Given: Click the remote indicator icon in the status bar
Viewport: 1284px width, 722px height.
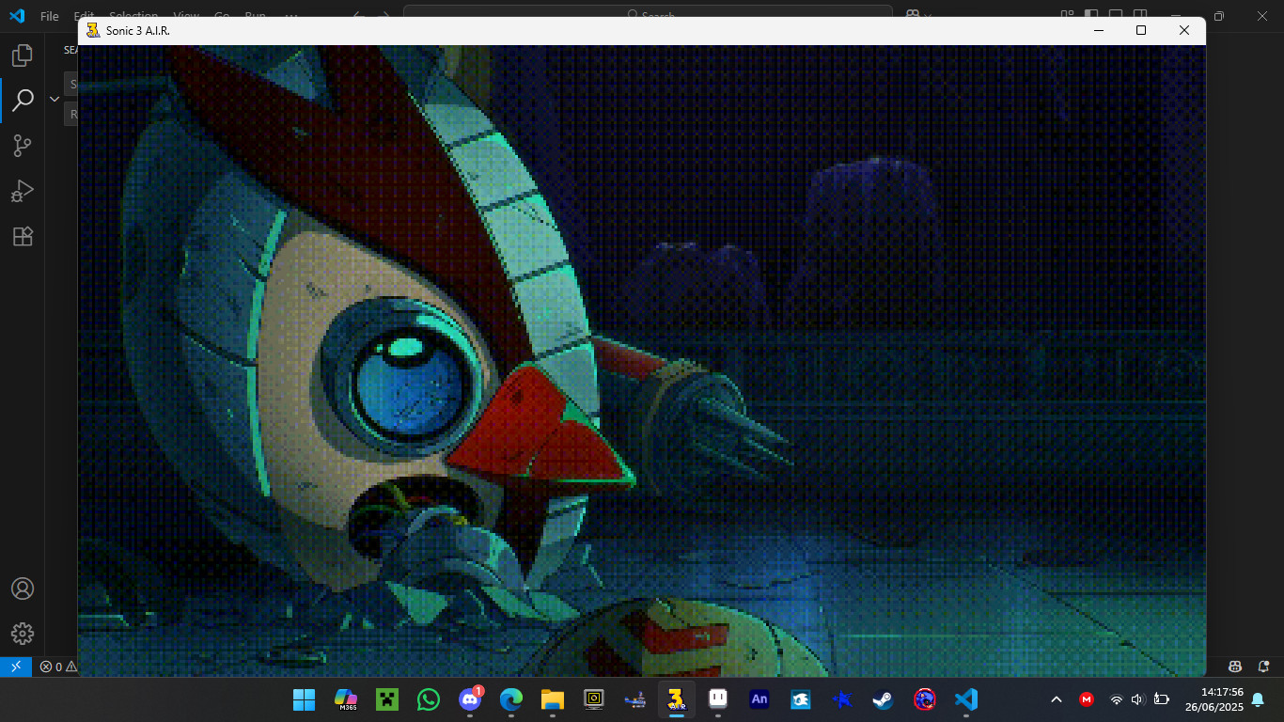Looking at the screenshot, I should (15, 667).
